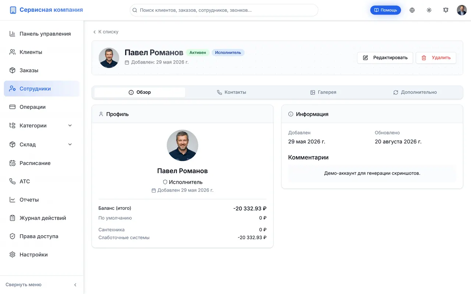Click the Журнал действий clipboard icon
This screenshot has width=471, height=294.
(x=13, y=218)
